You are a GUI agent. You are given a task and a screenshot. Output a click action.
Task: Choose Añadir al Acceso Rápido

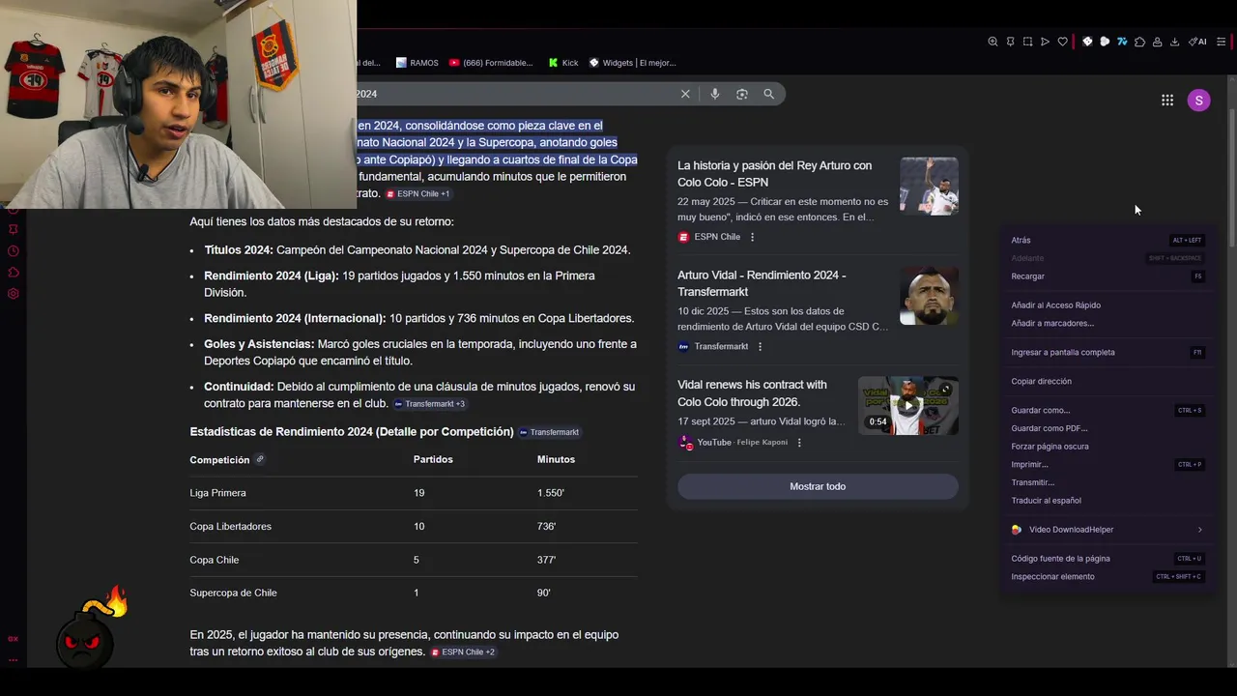(x=1107, y=305)
